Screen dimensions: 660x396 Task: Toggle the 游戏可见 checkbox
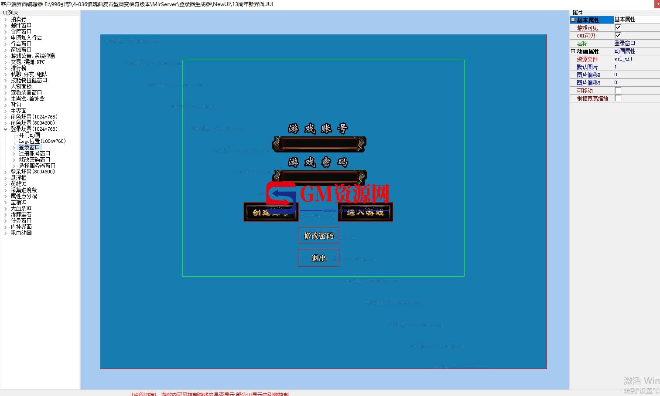[618, 27]
